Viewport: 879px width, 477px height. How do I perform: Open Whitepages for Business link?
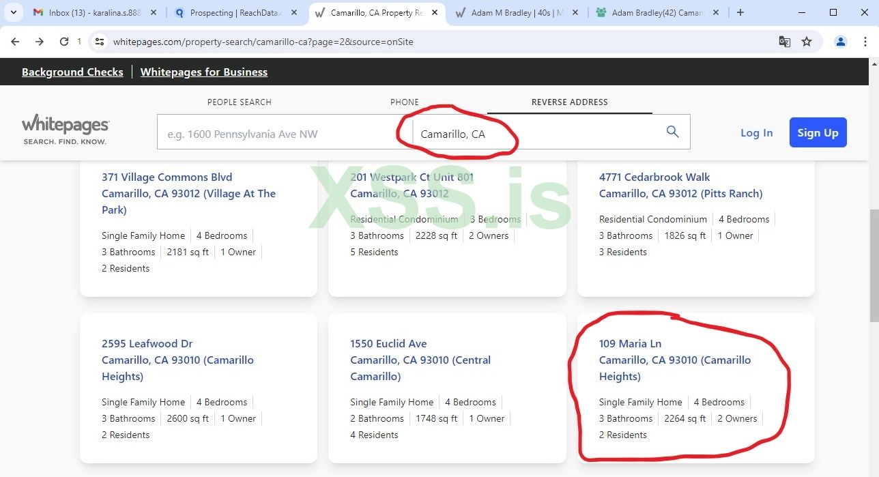tap(204, 72)
